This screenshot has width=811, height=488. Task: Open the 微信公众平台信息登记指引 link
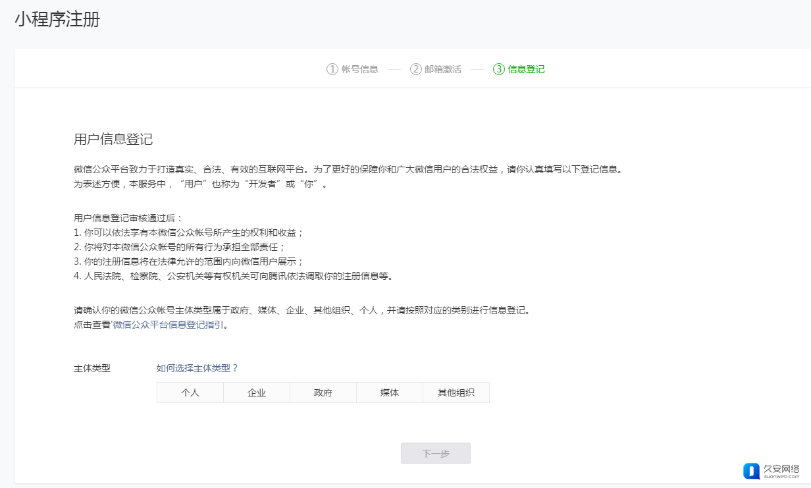click(169, 325)
